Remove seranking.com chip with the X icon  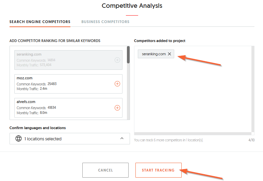click(169, 54)
